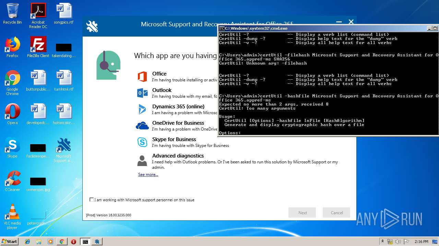Switch to cmd.exe taskbar button
439x246 pixels.
[85, 242]
